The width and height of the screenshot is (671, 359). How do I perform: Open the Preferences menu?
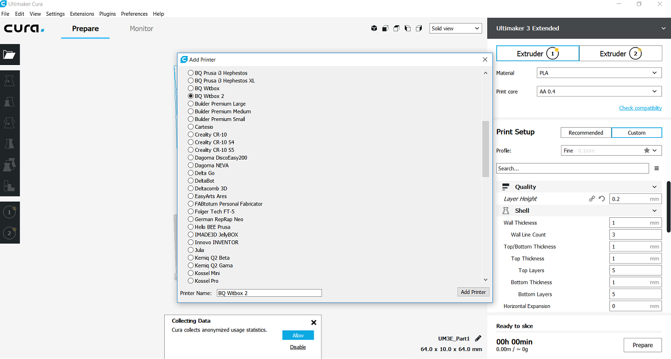134,13
